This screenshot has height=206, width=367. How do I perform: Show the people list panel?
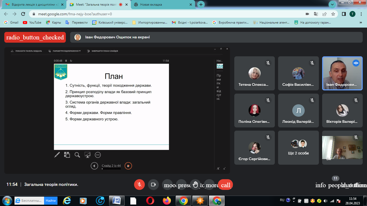click(334, 185)
